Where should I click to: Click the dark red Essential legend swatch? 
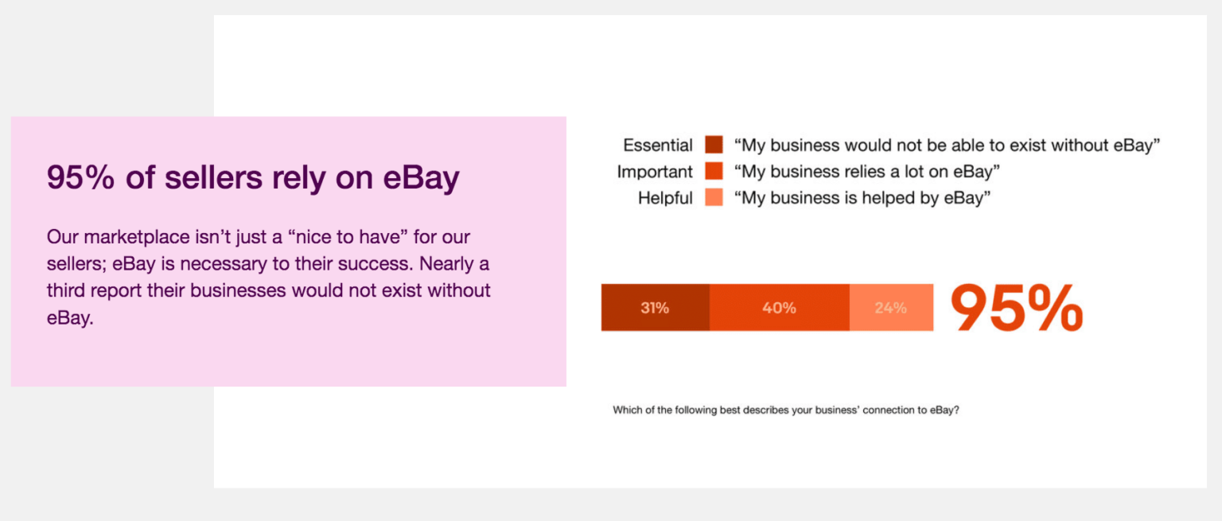(x=714, y=145)
